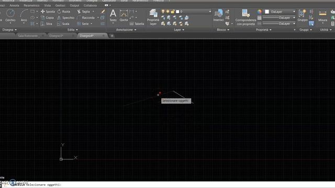Expand the Annotazione panel

(x=126, y=30)
